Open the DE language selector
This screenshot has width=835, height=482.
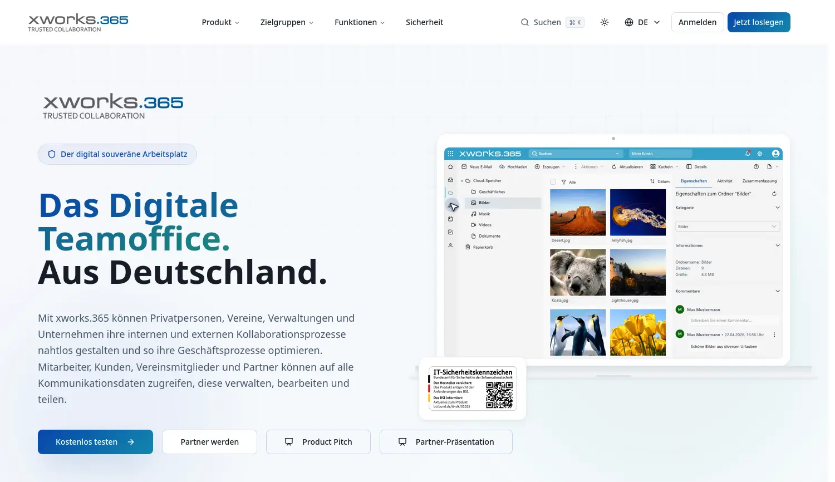(642, 22)
